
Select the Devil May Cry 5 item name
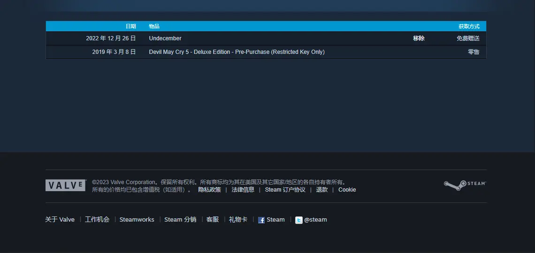[237, 52]
